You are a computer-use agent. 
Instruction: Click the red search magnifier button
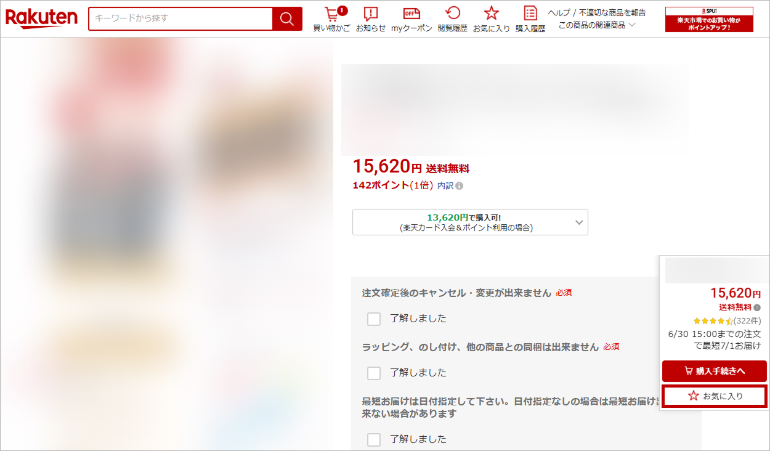pyautogui.click(x=287, y=18)
